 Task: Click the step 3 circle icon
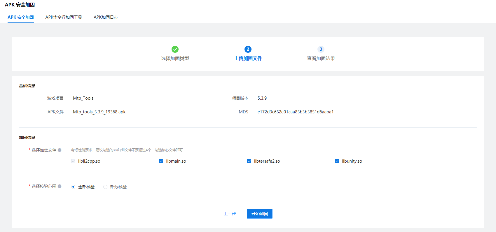pyautogui.click(x=321, y=49)
